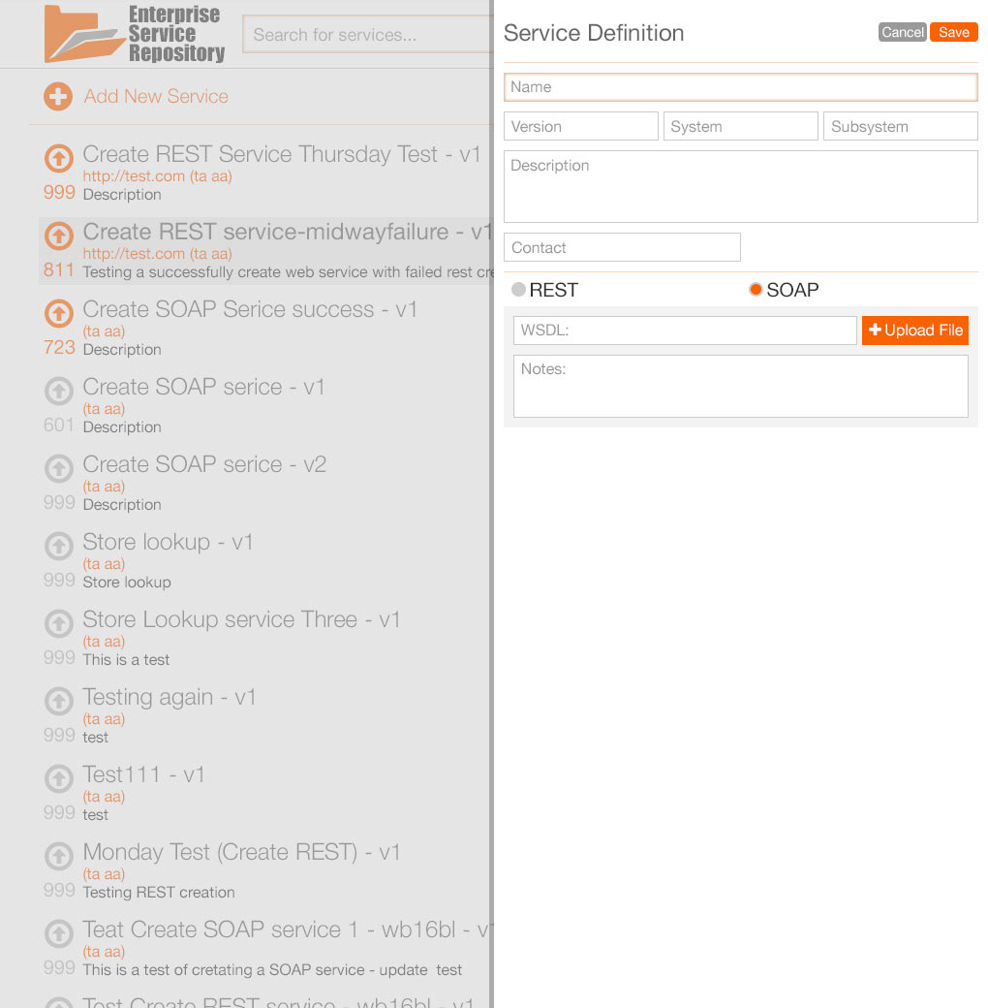Open Store Lookup service Three - v1
Screen dimensions: 988x1008
pos(241,619)
